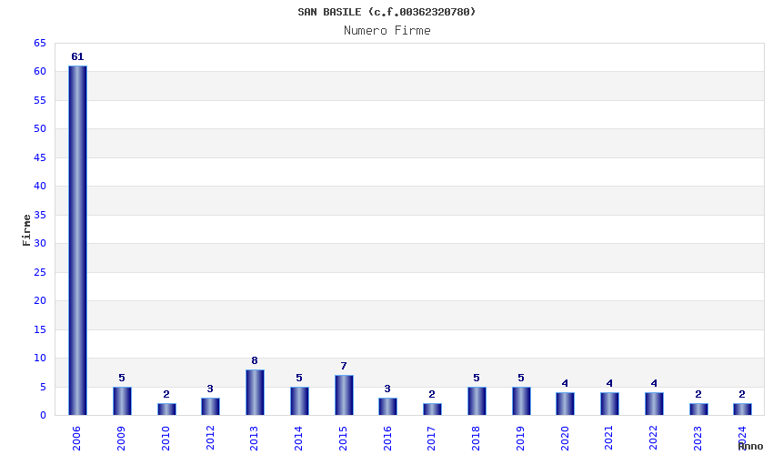Click the x-axis year label '2017'

(x=431, y=439)
